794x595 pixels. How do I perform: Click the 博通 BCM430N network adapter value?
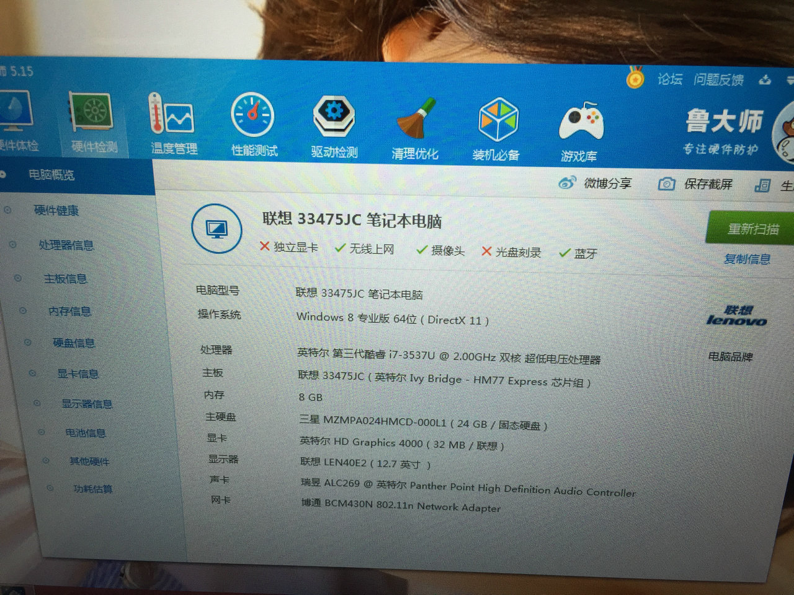401,505
